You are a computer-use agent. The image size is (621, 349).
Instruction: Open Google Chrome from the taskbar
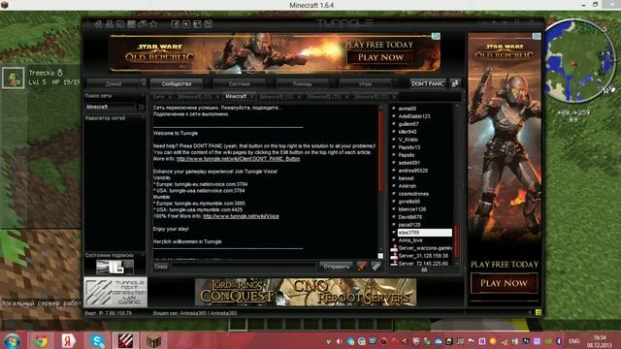click(x=41, y=340)
